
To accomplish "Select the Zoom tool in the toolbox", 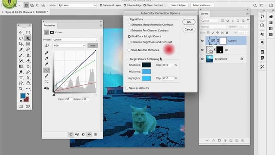I will [21, 89].
